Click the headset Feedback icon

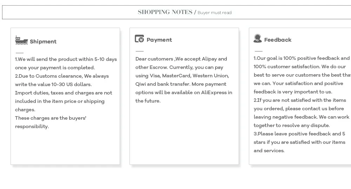[x=257, y=38]
